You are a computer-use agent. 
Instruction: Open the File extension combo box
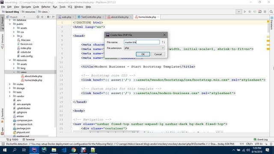144,48
